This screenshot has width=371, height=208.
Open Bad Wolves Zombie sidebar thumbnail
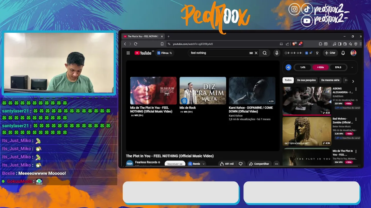coord(307,131)
